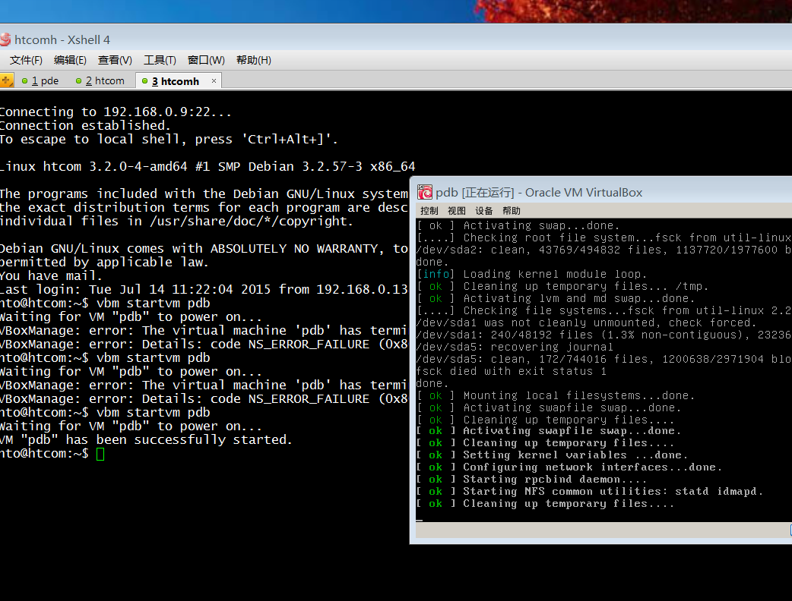Click the 'htcomh - Xshell 4' title text
Screen dimensions: 792x601
(62, 39)
